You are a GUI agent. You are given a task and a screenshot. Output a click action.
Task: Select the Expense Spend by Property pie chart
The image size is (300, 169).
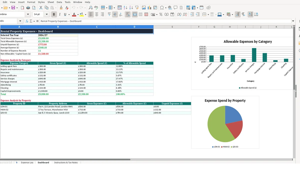(x=225, y=122)
